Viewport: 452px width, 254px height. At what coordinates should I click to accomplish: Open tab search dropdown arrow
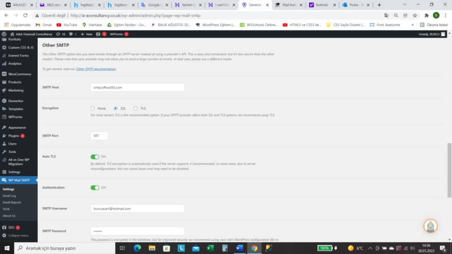point(405,5)
